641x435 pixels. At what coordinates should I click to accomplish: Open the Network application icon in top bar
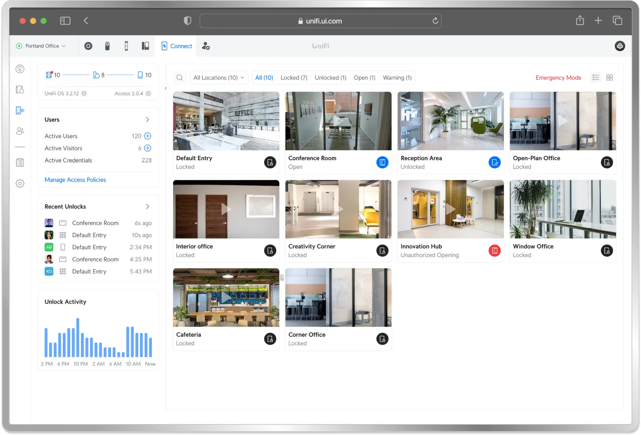pyautogui.click(x=88, y=46)
